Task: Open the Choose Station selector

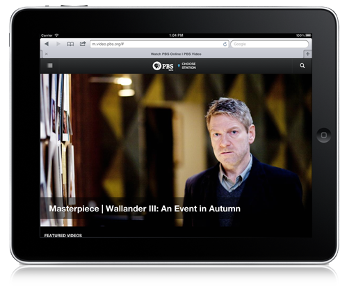Action: click(187, 65)
